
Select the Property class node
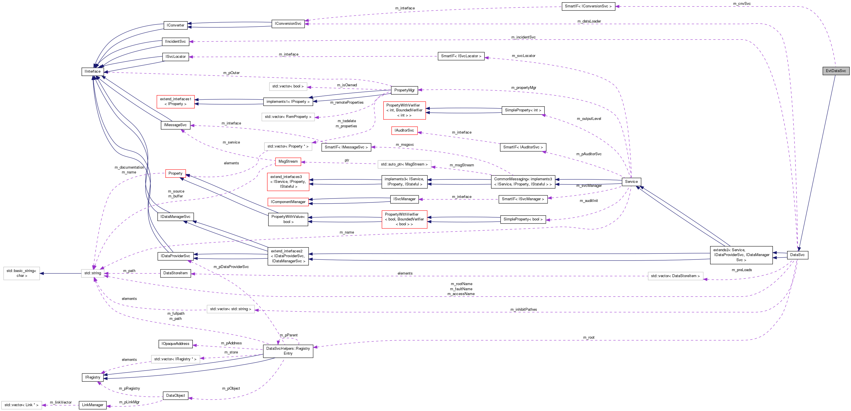coord(175,173)
